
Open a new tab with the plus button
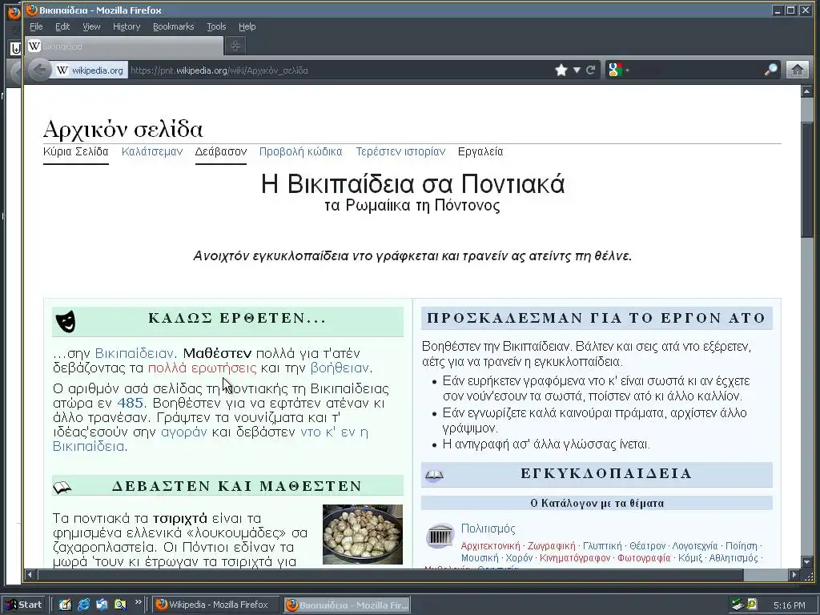click(x=235, y=46)
